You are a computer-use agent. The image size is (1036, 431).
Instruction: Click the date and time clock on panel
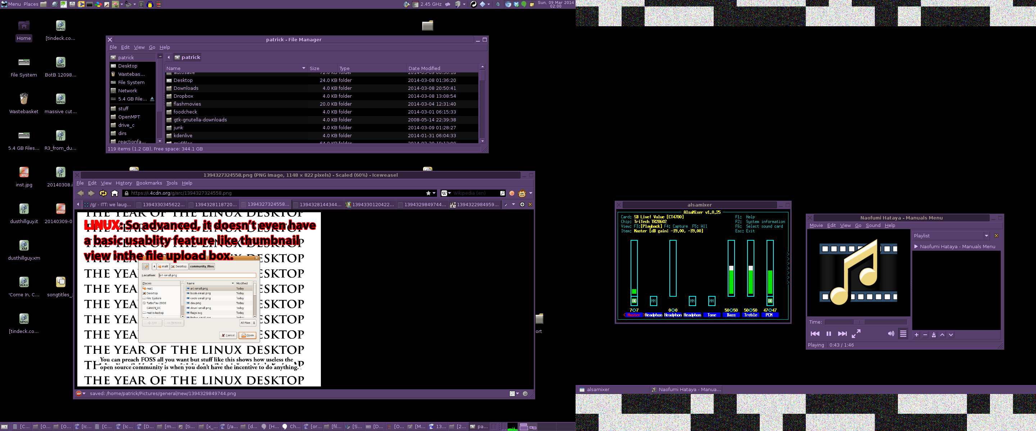555,4
